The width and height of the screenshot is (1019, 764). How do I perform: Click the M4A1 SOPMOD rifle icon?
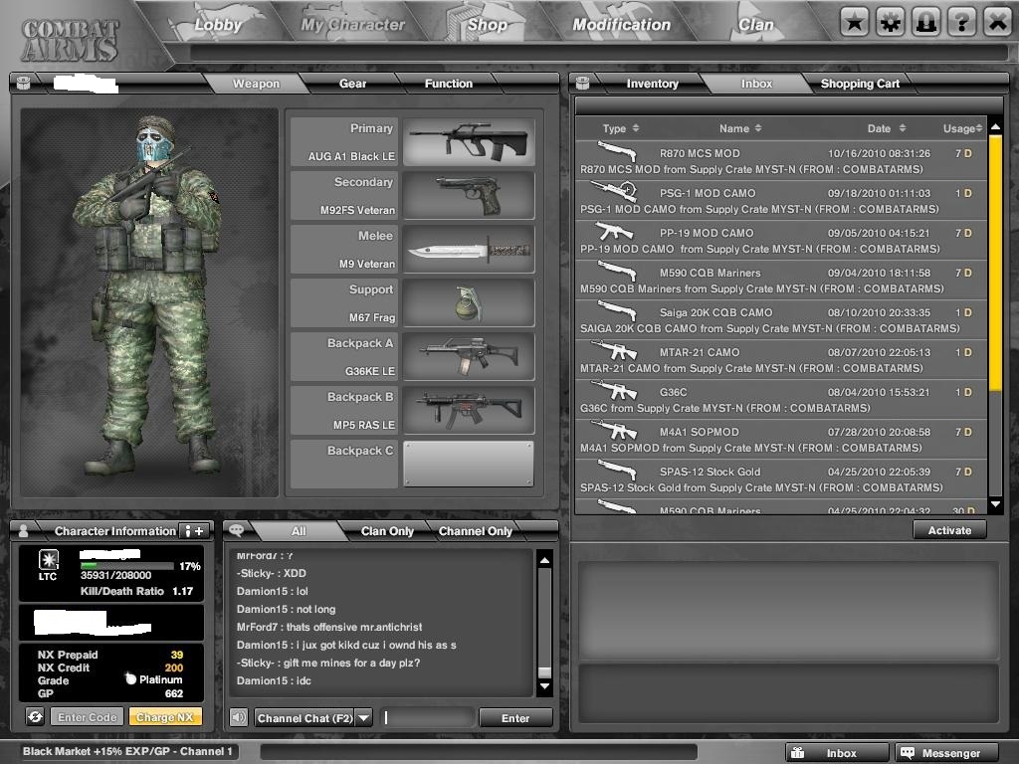[614, 430]
